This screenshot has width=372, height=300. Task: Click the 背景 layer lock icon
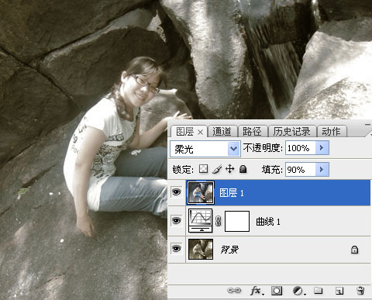[354, 250]
